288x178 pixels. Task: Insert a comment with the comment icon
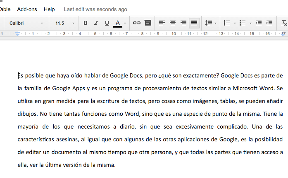pos(148,23)
